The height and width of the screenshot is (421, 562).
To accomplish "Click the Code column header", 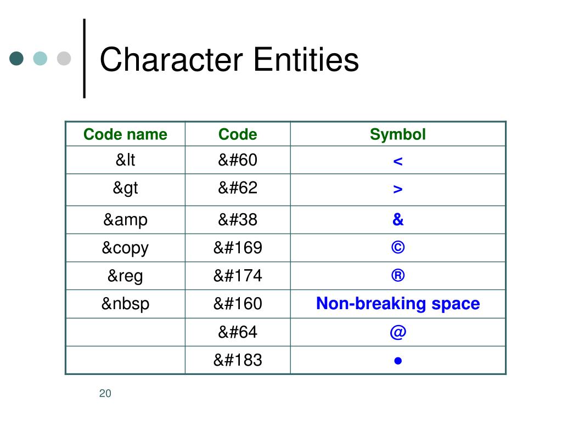I will click(238, 134).
